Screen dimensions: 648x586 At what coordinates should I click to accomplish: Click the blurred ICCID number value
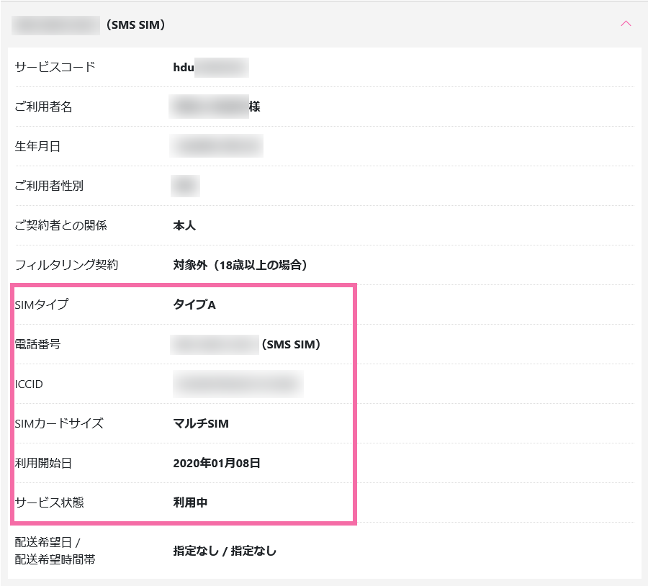point(238,384)
